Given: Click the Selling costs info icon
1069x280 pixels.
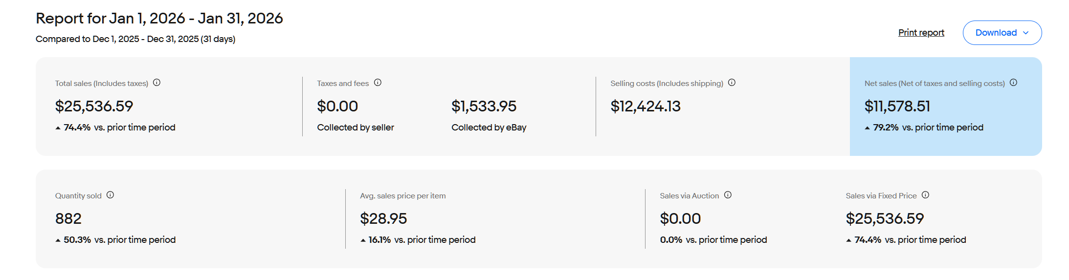Looking at the screenshot, I should tap(732, 83).
